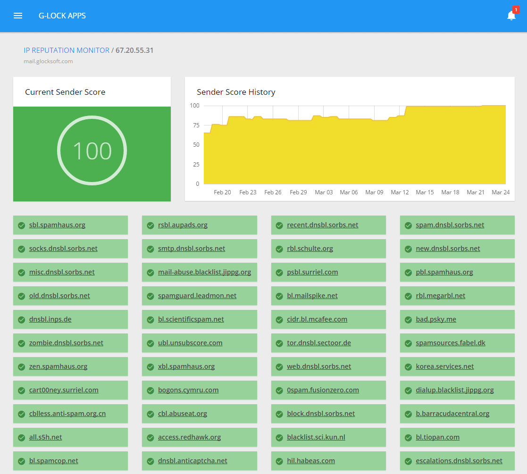
Task: Click the G-LOCK APPS header title
Action: coord(62,16)
